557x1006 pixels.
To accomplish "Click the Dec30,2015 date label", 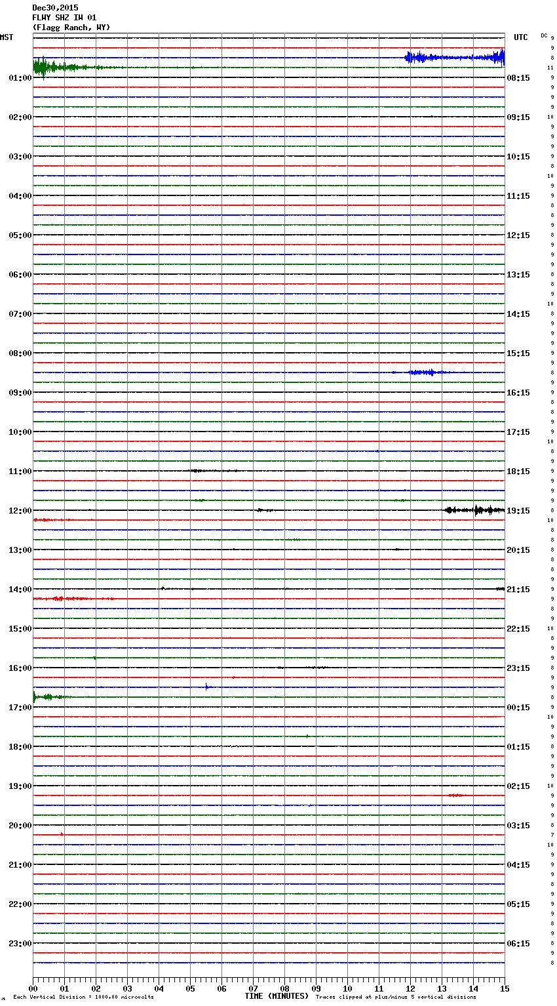I will pyautogui.click(x=55, y=8).
